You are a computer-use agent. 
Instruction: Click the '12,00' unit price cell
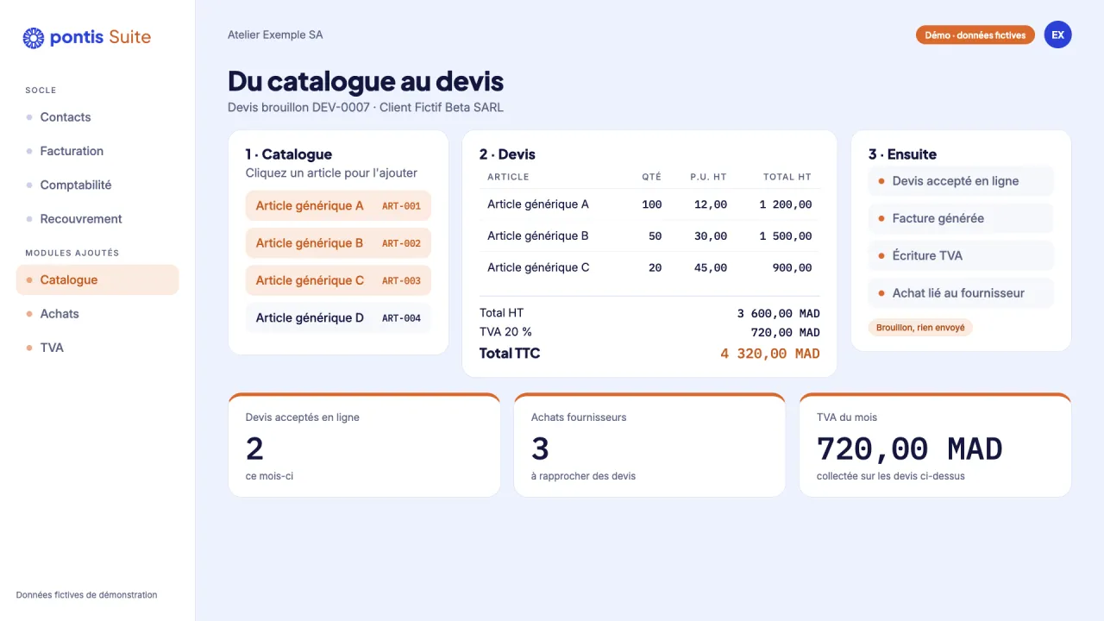pyautogui.click(x=711, y=204)
